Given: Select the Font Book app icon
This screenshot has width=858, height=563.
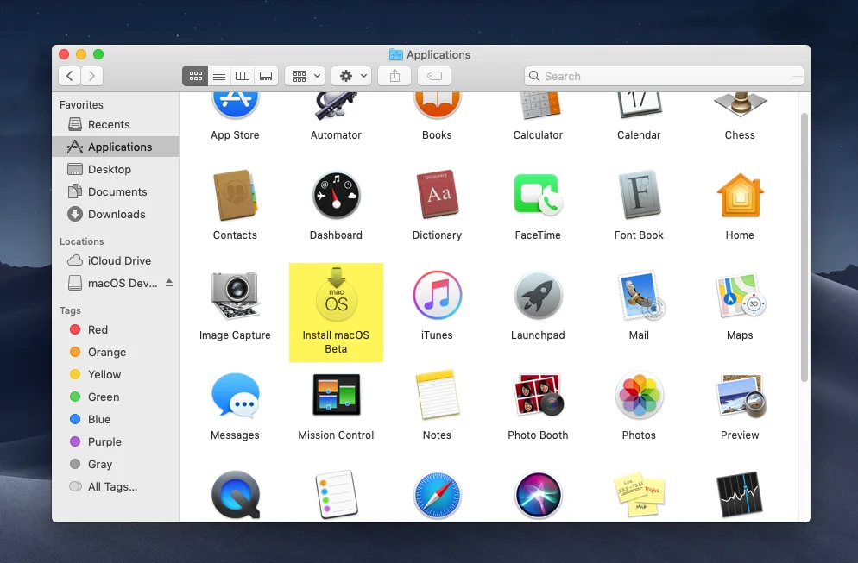Looking at the screenshot, I should pos(639,195).
